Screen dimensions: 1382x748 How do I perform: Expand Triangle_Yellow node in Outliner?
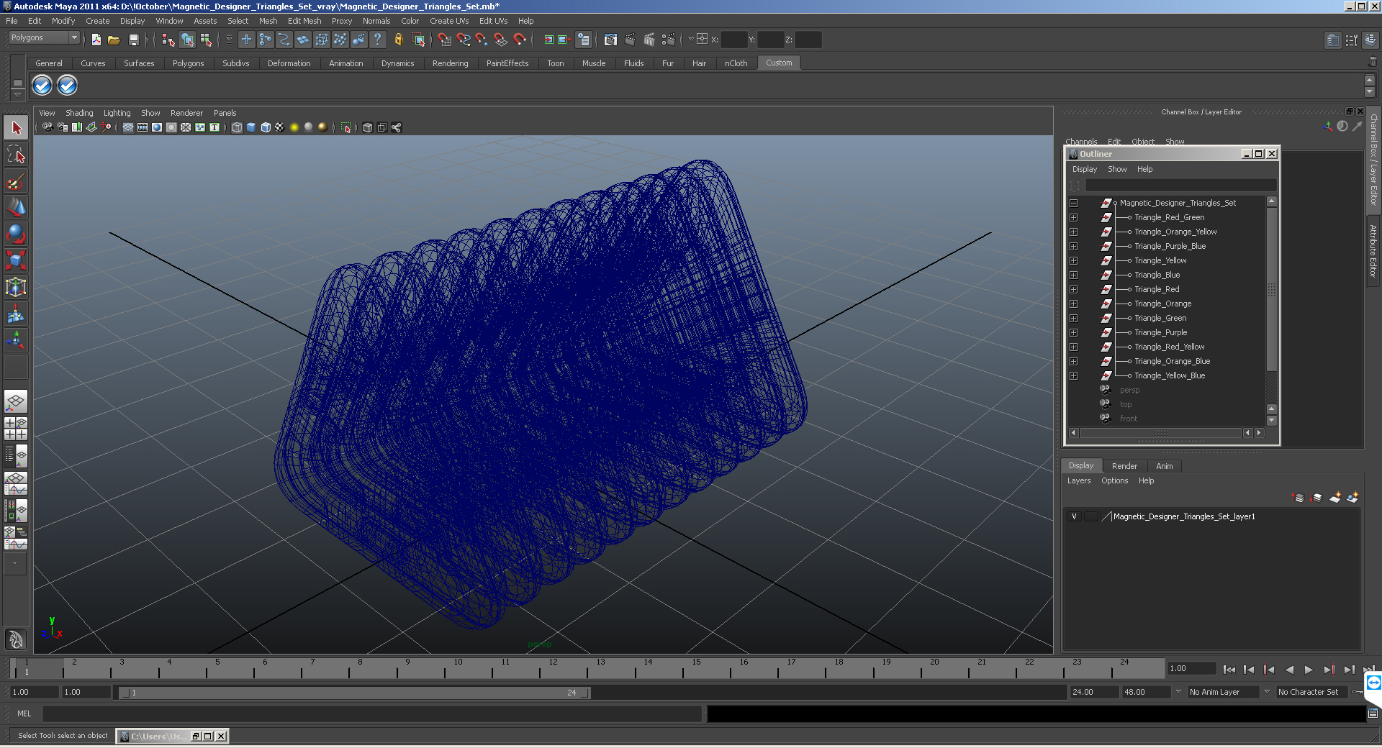1073,260
